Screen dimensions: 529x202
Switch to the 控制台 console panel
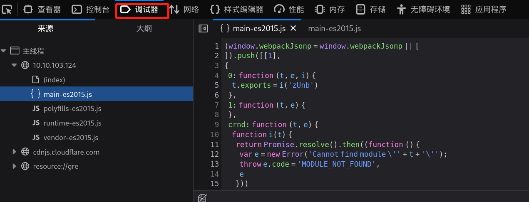pos(91,9)
